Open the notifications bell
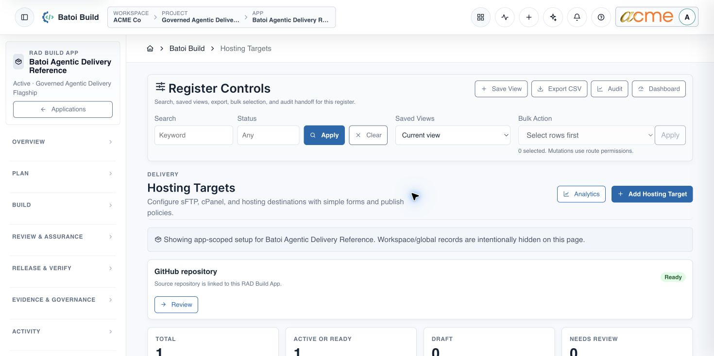Screen dimensions: 714x356 (577, 17)
